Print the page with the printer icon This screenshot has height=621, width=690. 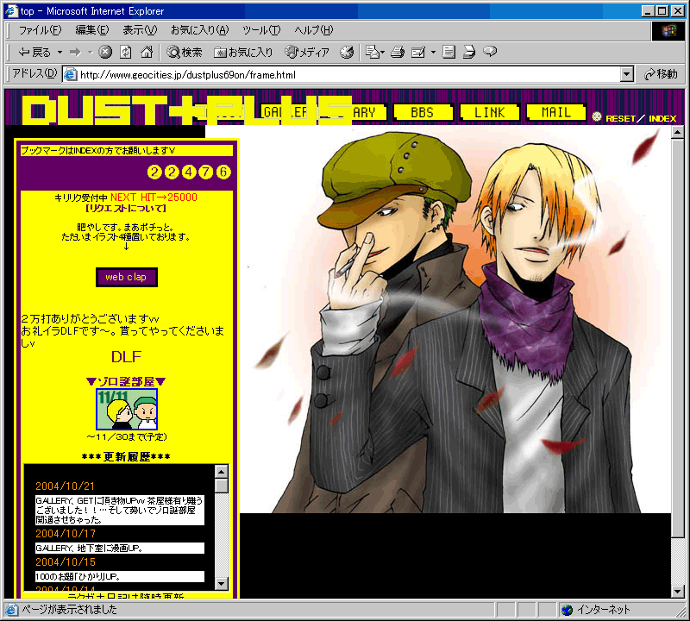click(x=398, y=52)
